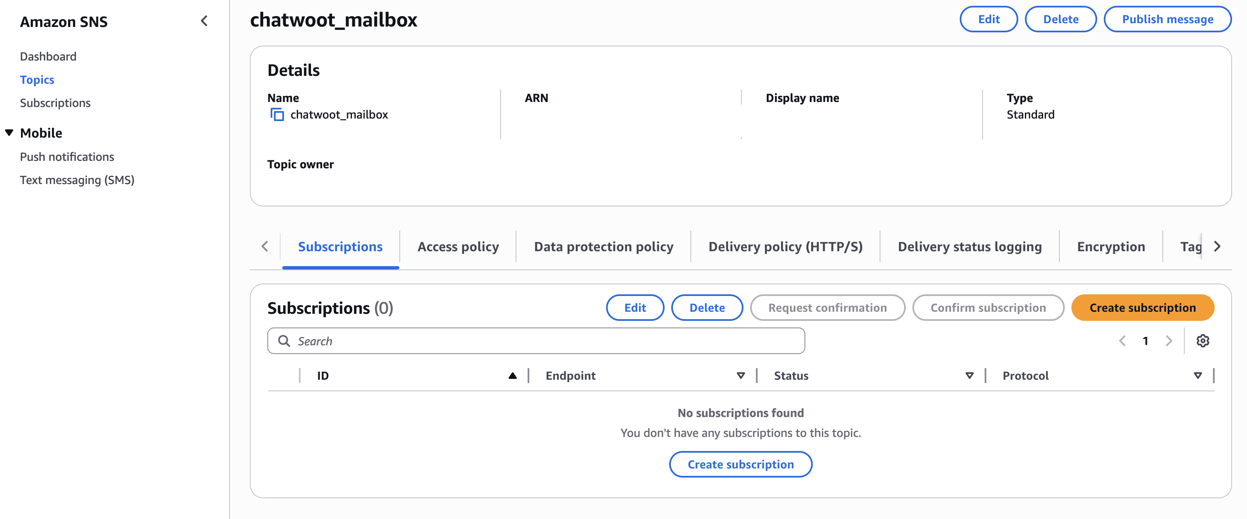Go to previous subscriptions page
The image size is (1247, 519).
pos(1122,341)
